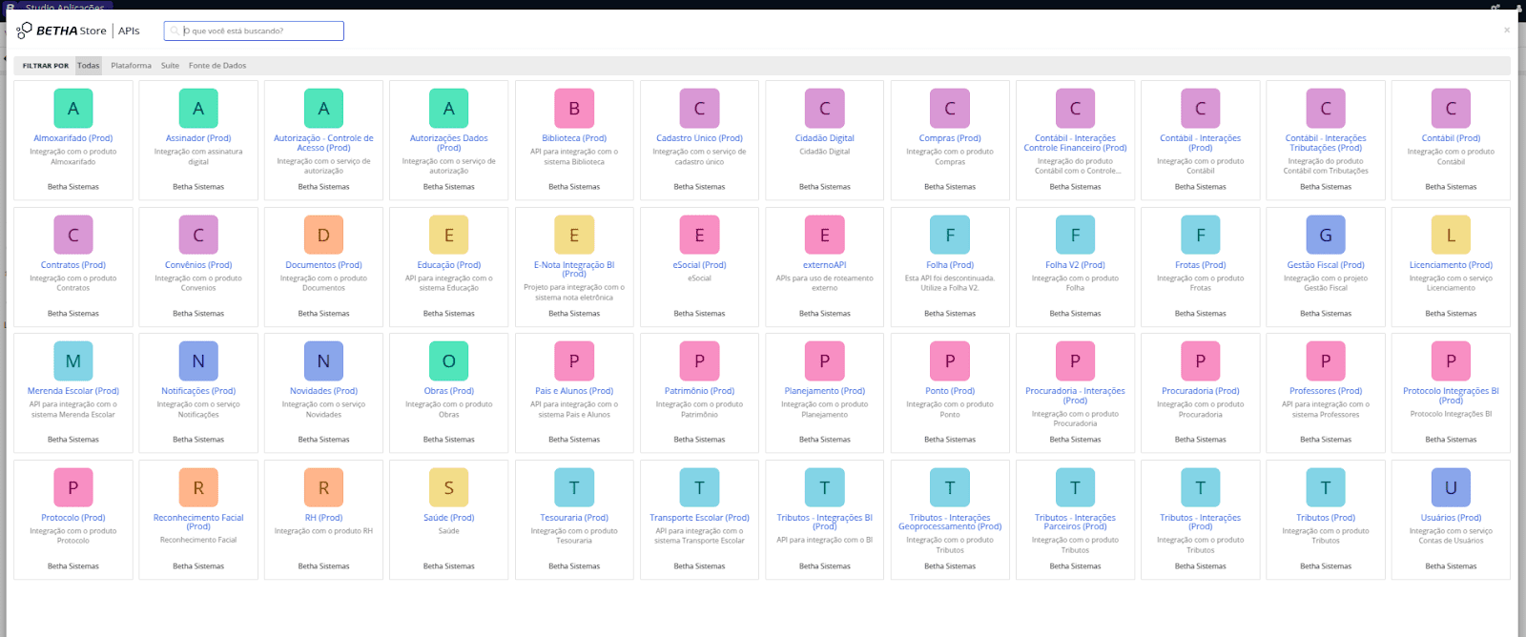Click the Folha V2 (Prod) title link
Viewport: 1526px width, 637px height.
1075,265
